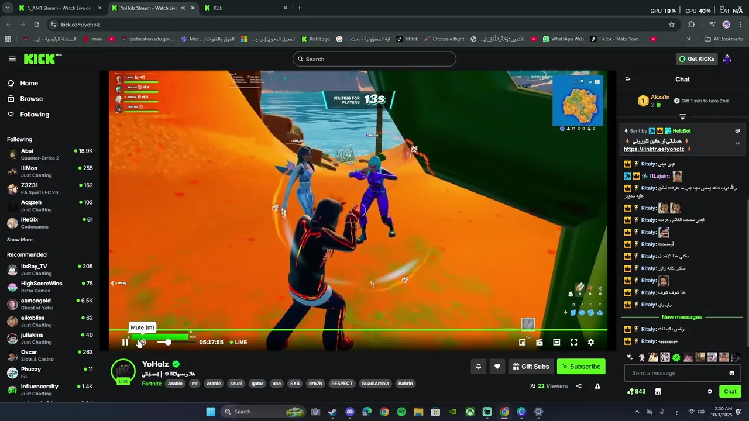Mute the stream audio with speaker icon

[x=142, y=342]
